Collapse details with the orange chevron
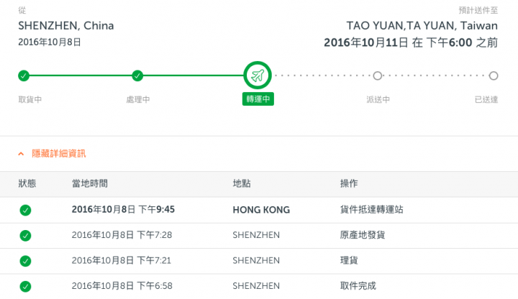 [21, 154]
